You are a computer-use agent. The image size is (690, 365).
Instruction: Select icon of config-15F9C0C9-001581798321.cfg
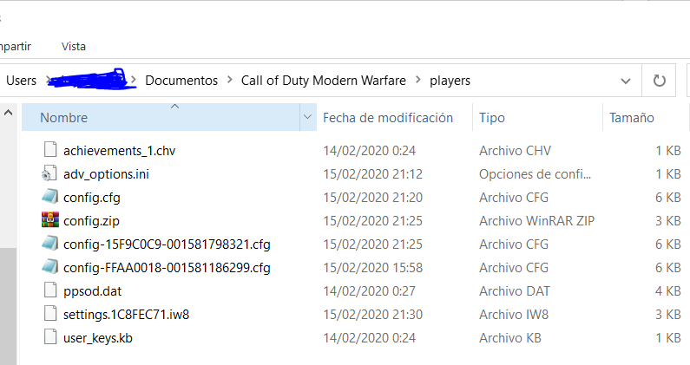click(x=49, y=243)
